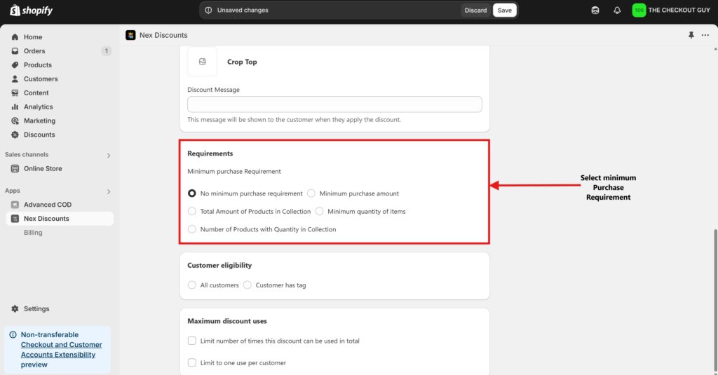Screen dimensions: 718x375
Task: Click the Discount Message input field
Action: pos(334,104)
